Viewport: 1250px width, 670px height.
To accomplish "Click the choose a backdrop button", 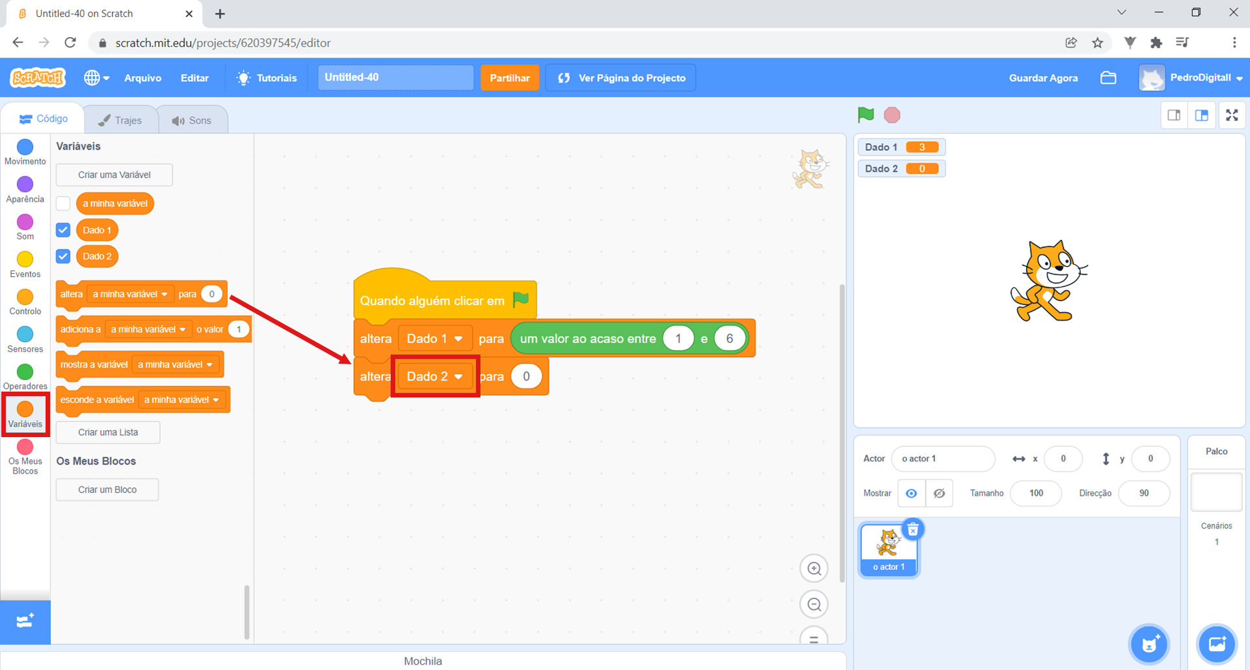I will click(1217, 644).
